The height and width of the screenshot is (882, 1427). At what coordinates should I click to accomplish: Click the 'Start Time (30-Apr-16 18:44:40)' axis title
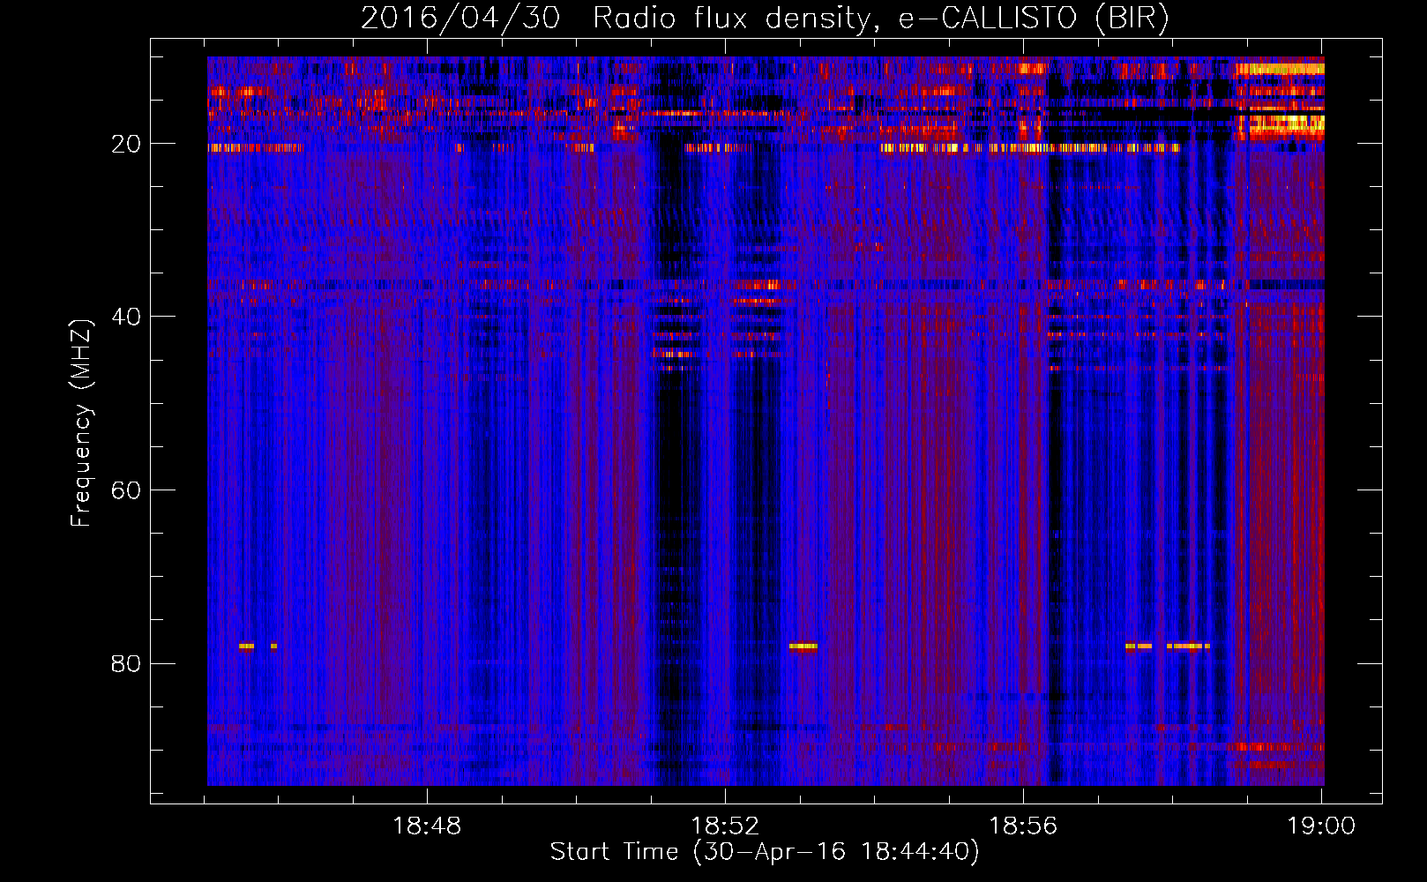tap(765, 852)
